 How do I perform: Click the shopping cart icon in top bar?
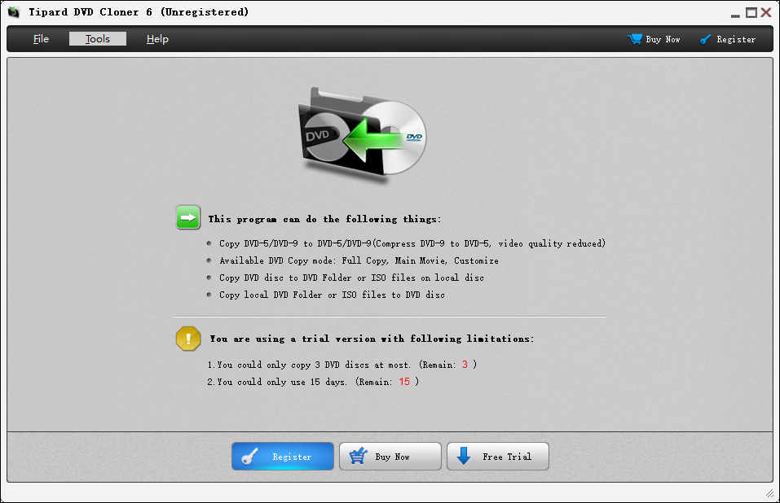click(x=635, y=39)
